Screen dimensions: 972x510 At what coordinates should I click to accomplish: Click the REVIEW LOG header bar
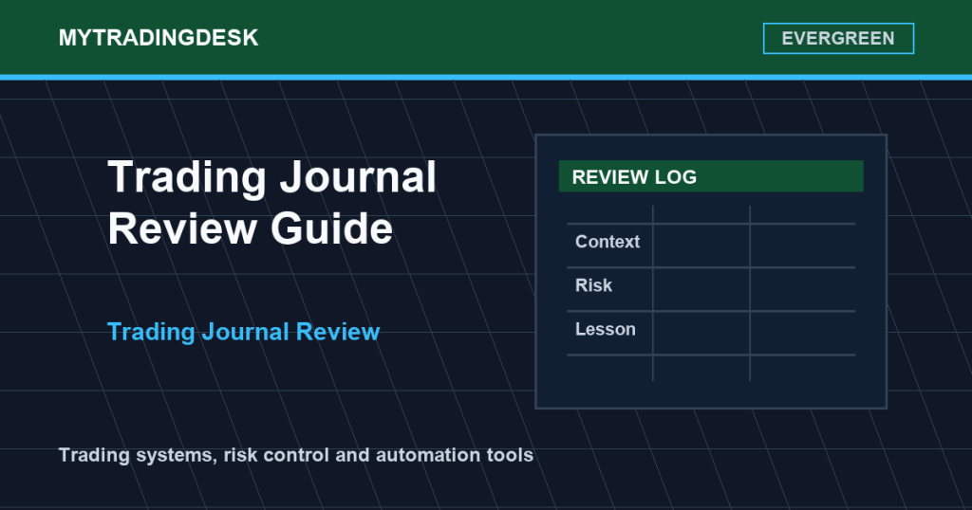tap(710, 176)
